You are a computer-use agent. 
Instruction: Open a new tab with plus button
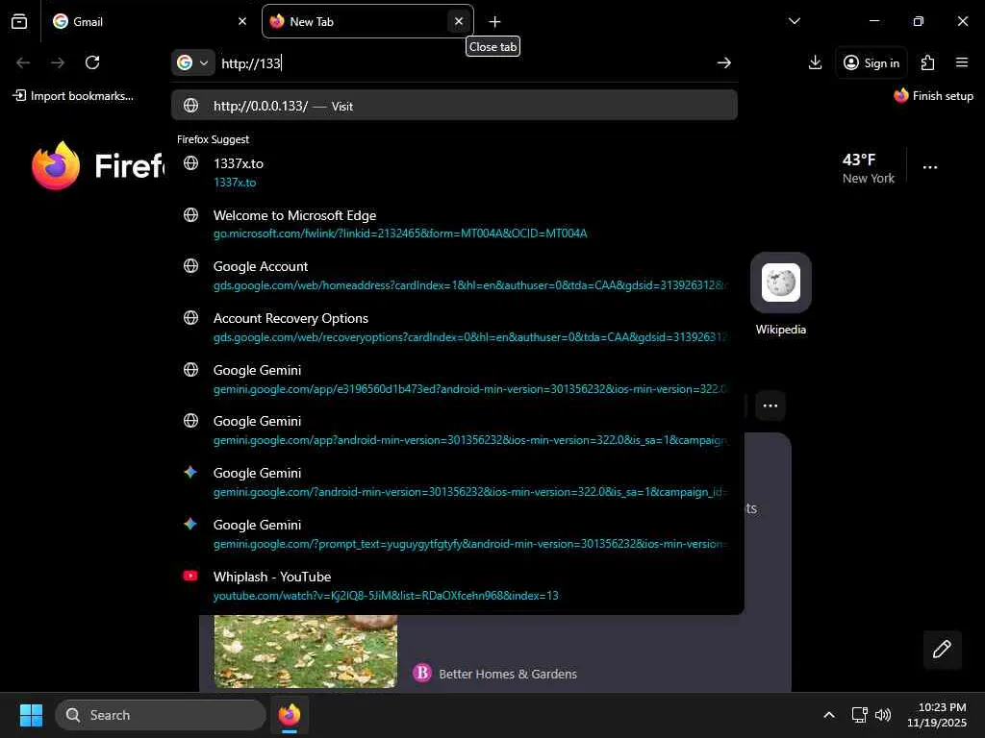tap(495, 22)
